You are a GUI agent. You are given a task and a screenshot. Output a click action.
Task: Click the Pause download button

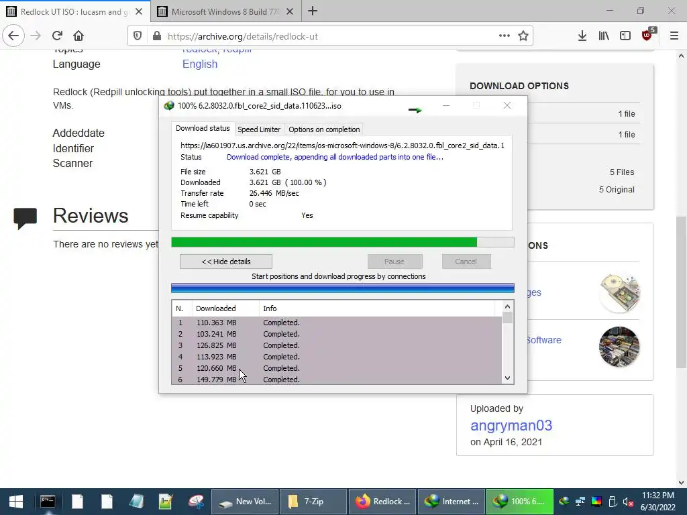pyautogui.click(x=394, y=262)
